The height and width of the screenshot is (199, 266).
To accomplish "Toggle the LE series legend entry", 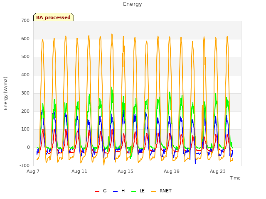I will (x=138, y=191).
